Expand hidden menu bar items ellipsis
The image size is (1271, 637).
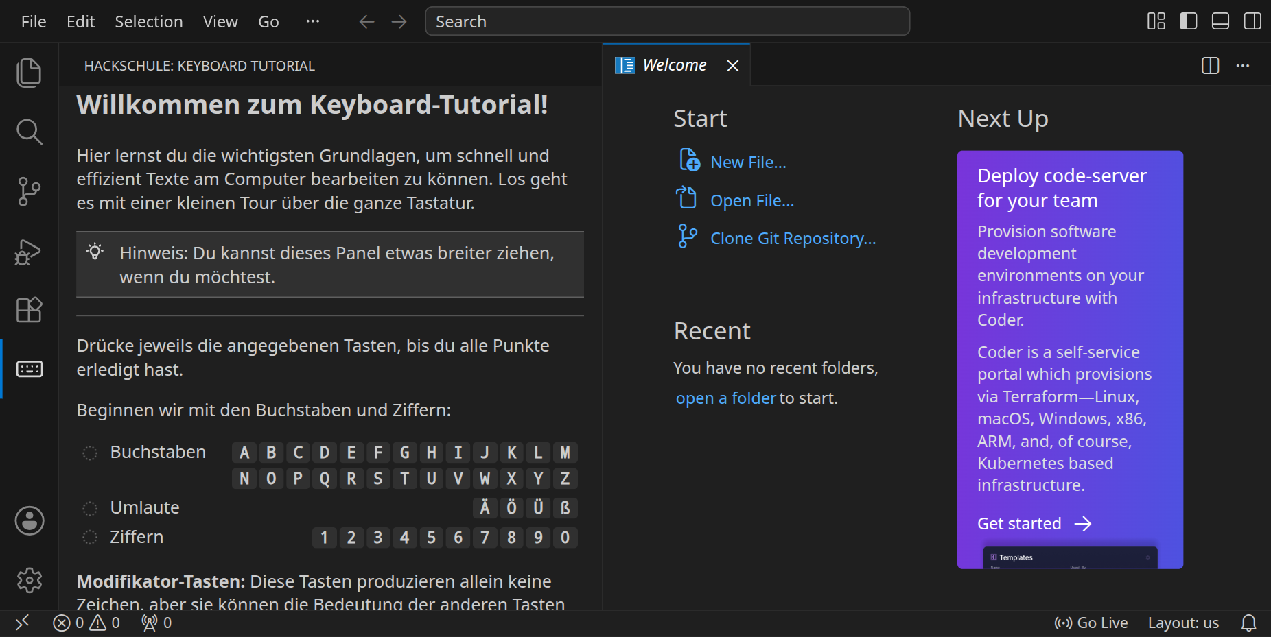tap(313, 21)
